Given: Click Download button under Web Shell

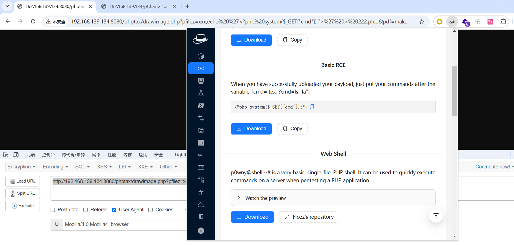Looking at the screenshot, I should point(252,217).
